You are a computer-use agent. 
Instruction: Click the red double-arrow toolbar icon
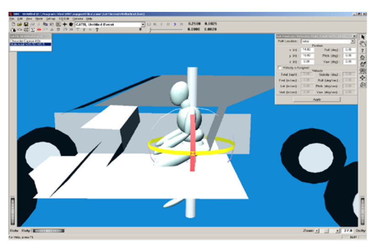(x=39, y=30)
